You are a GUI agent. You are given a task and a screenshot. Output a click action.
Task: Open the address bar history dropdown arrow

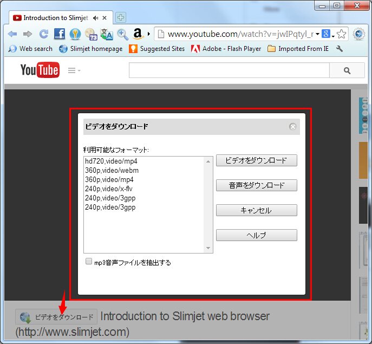pos(317,34)
